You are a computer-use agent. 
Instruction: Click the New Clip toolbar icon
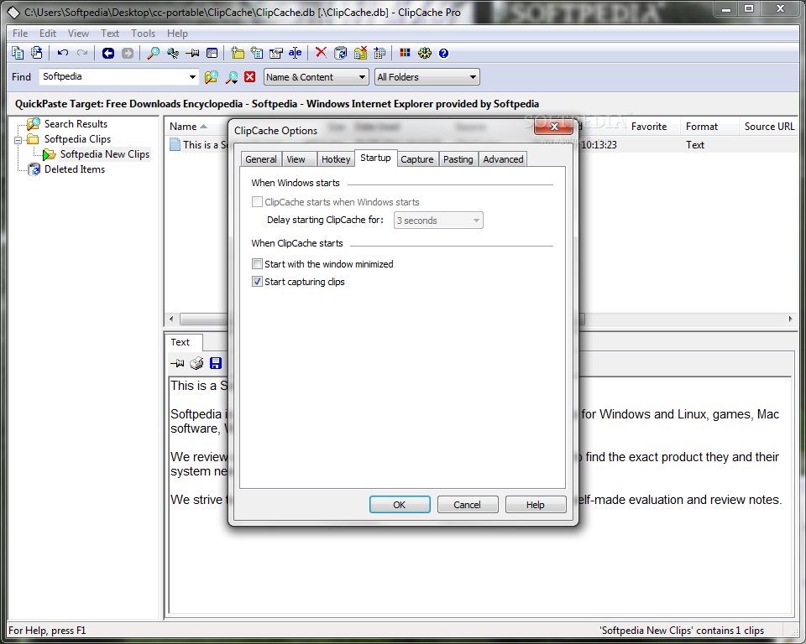point(257,53)
